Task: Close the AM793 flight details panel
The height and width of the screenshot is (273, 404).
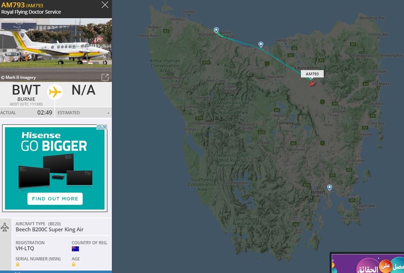Action: (105, 5)
